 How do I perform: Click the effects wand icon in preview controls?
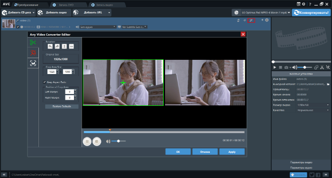pyautogui.click(x=328, y=67)
